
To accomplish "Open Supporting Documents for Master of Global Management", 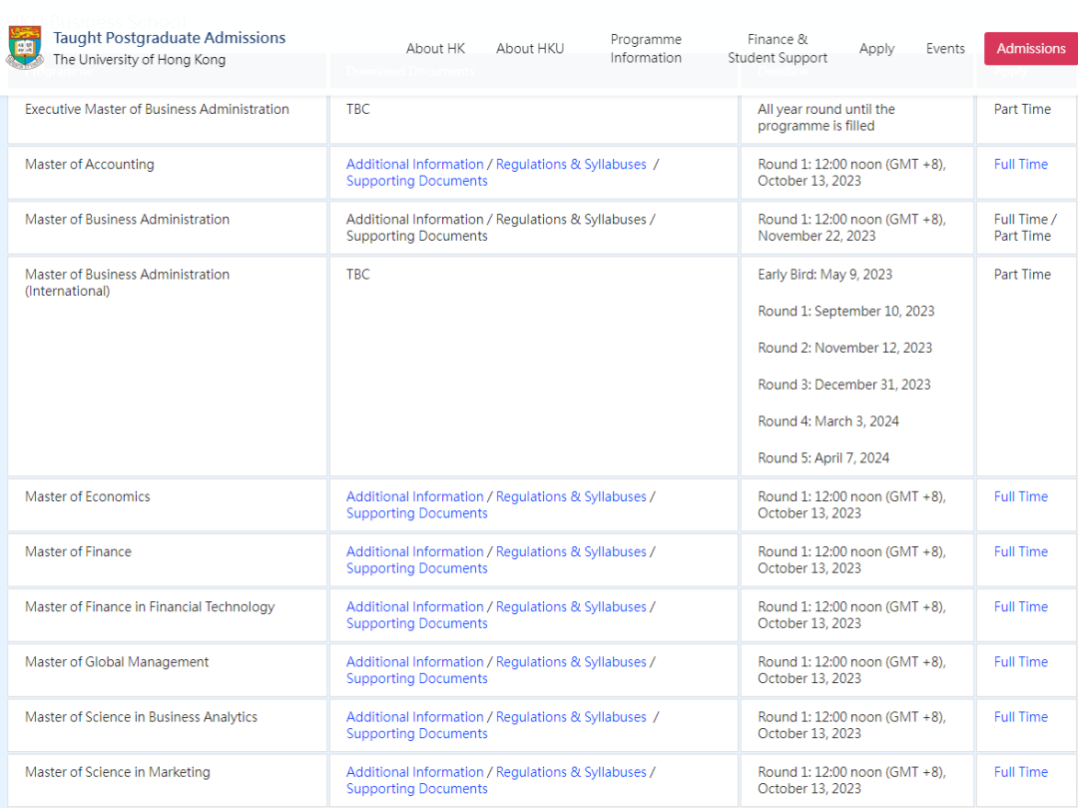I will pyautogui.click(x=416, y=678).
